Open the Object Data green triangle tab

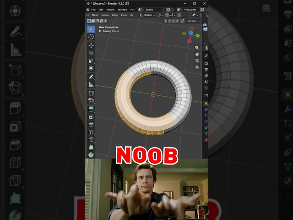206,134
